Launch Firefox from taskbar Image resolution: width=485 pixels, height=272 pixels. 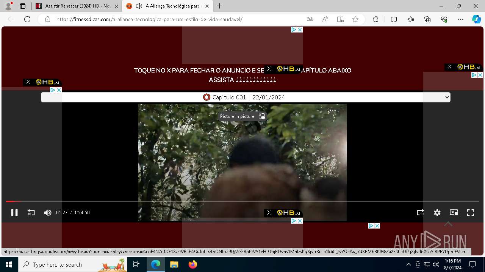[193, 264]
